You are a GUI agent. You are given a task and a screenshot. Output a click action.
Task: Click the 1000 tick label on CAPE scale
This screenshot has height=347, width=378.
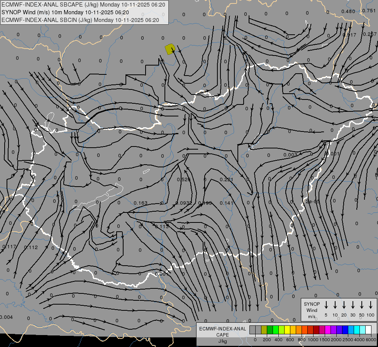tap(313, 340)
